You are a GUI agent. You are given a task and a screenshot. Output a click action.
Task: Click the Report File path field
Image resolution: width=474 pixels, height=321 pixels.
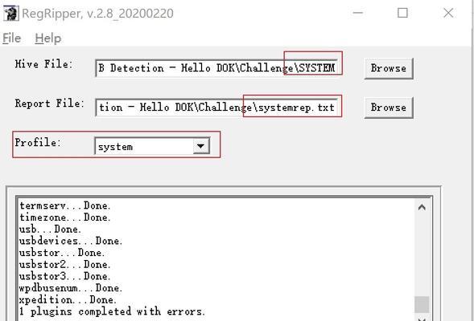click(216, 107)
